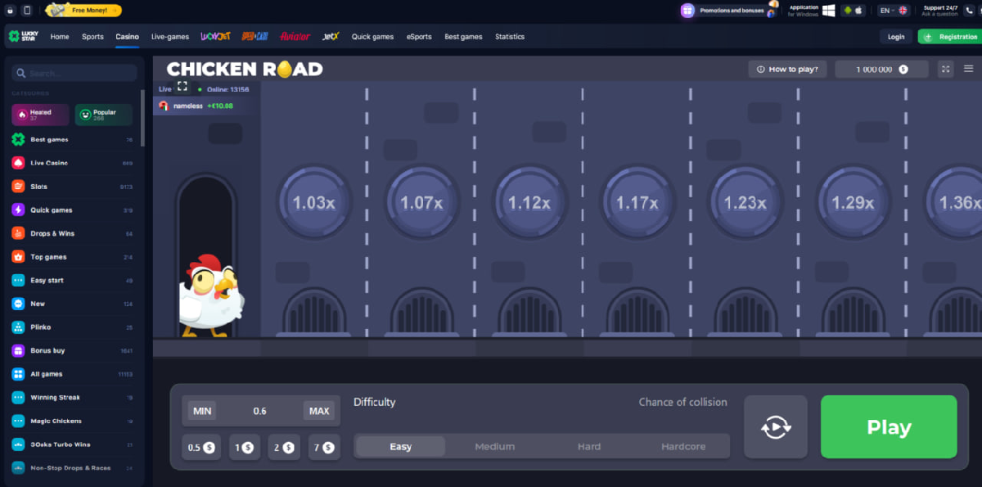Click the LuckyJet logo in the navbar

(216, 37)
